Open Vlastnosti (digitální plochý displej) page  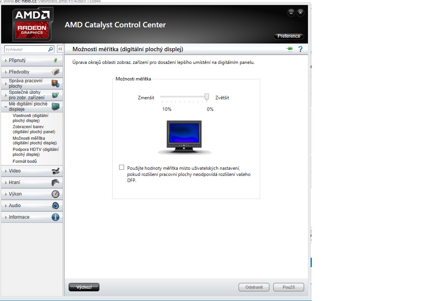coord(30,118)
